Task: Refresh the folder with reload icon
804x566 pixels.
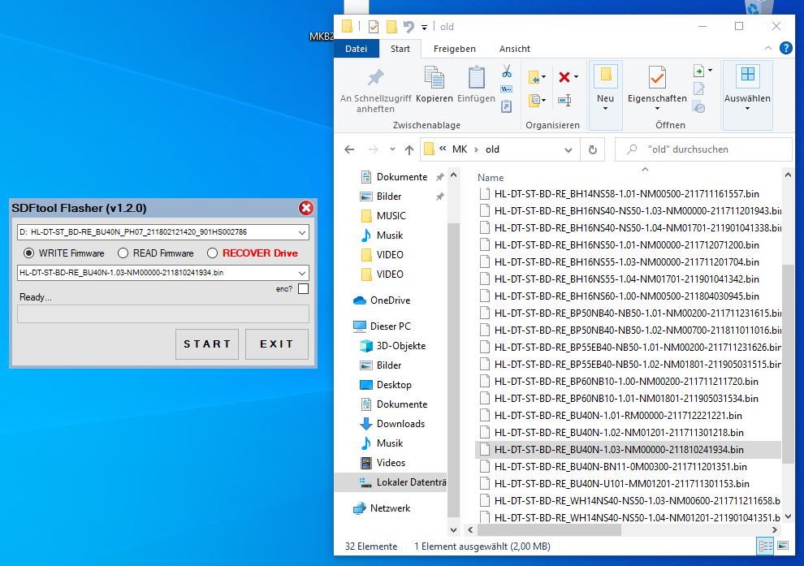Action: point(593,149)
